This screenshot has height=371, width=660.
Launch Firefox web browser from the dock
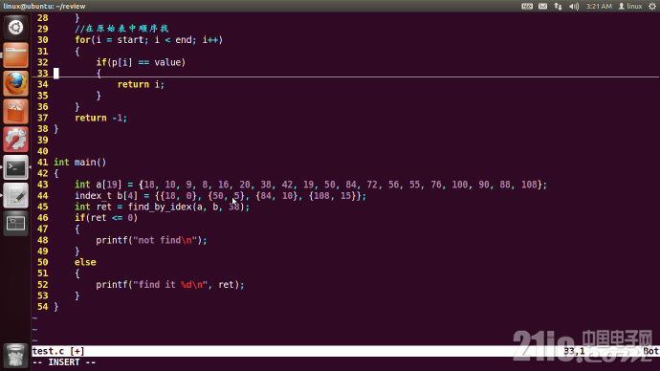coord(15,83)
